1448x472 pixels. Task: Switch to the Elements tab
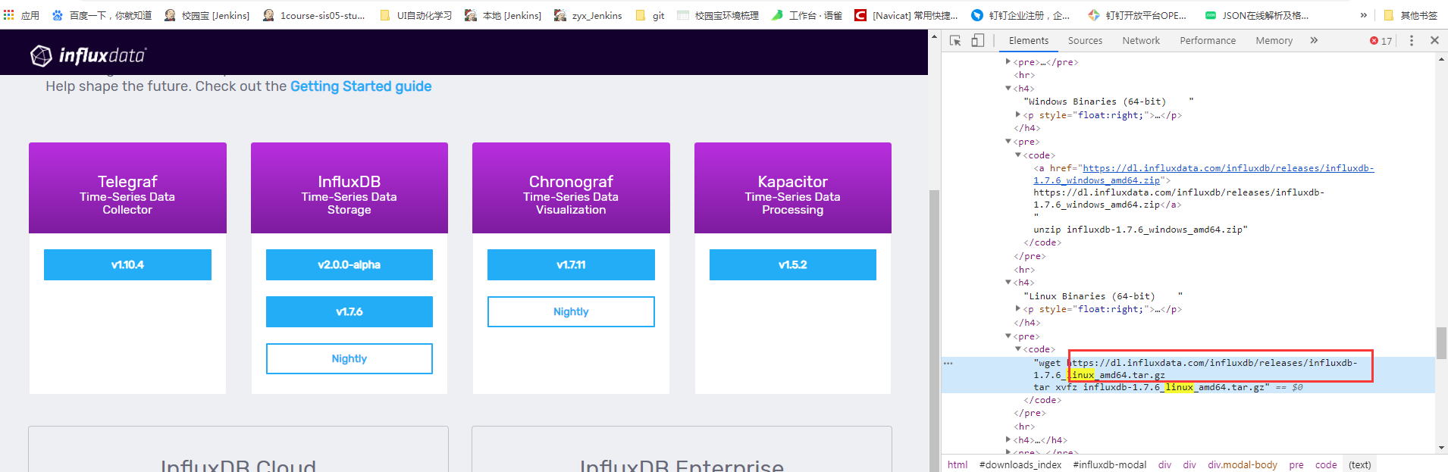(x=1029, y=41)
